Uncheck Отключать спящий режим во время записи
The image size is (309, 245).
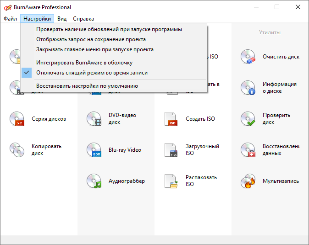114,73
